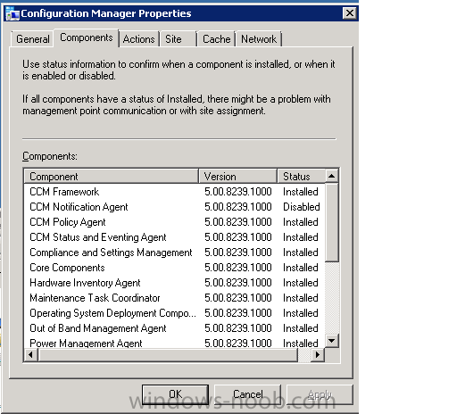Switch to the General tab

pos(33,39)
